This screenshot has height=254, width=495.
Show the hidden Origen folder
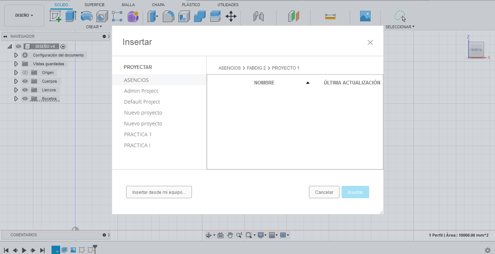[x=25, y=73]
